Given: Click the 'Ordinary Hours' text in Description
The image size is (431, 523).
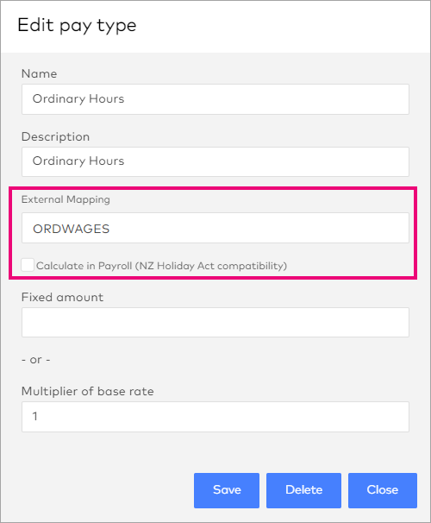Looking at the screenshot, I should pyautogui.click(x=78, y=161).
